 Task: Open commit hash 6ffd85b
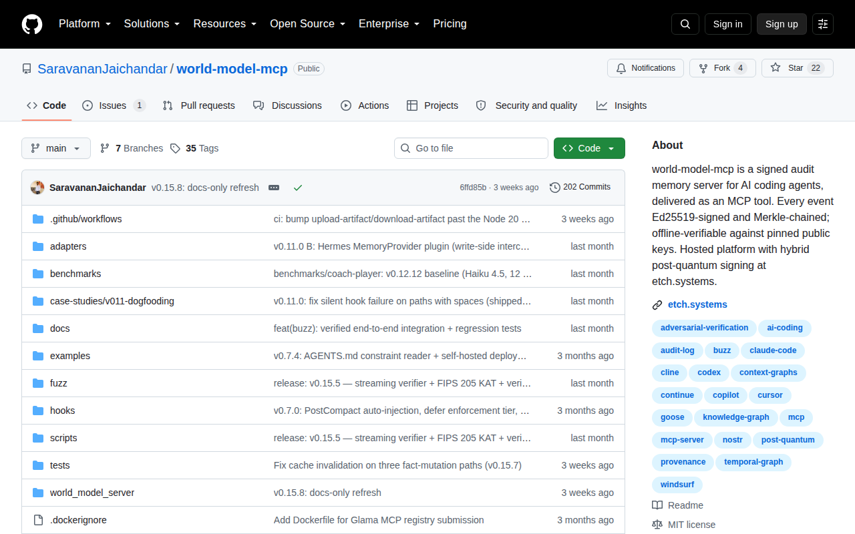(473, 188)
